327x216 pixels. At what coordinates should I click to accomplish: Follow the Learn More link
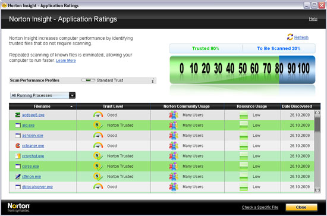click(x=66, y=60)
